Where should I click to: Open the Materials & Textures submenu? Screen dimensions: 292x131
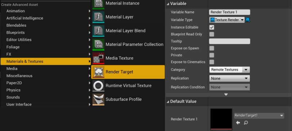[46, 61]
